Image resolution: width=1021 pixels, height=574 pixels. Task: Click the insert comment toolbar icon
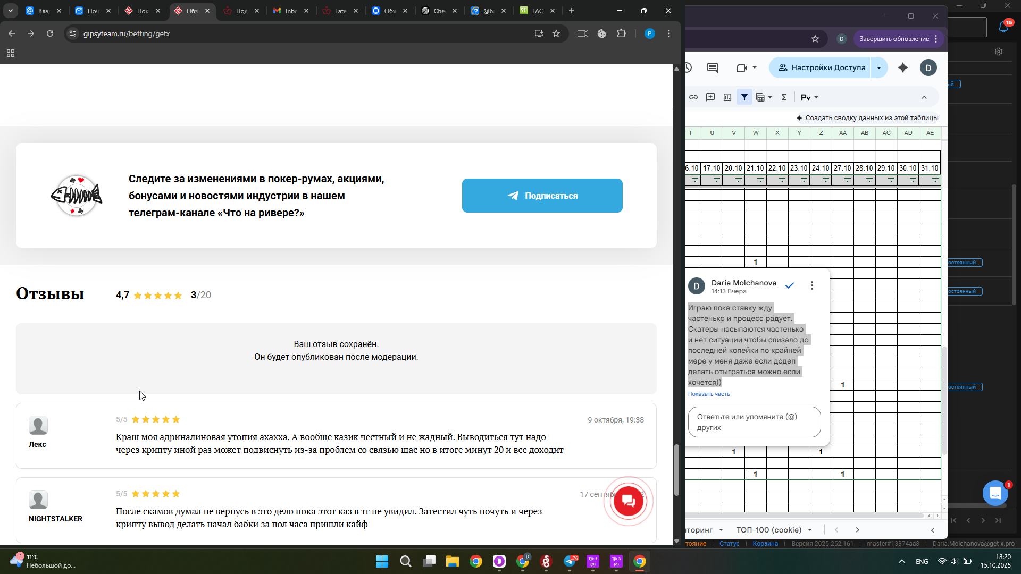pos(710,97)
